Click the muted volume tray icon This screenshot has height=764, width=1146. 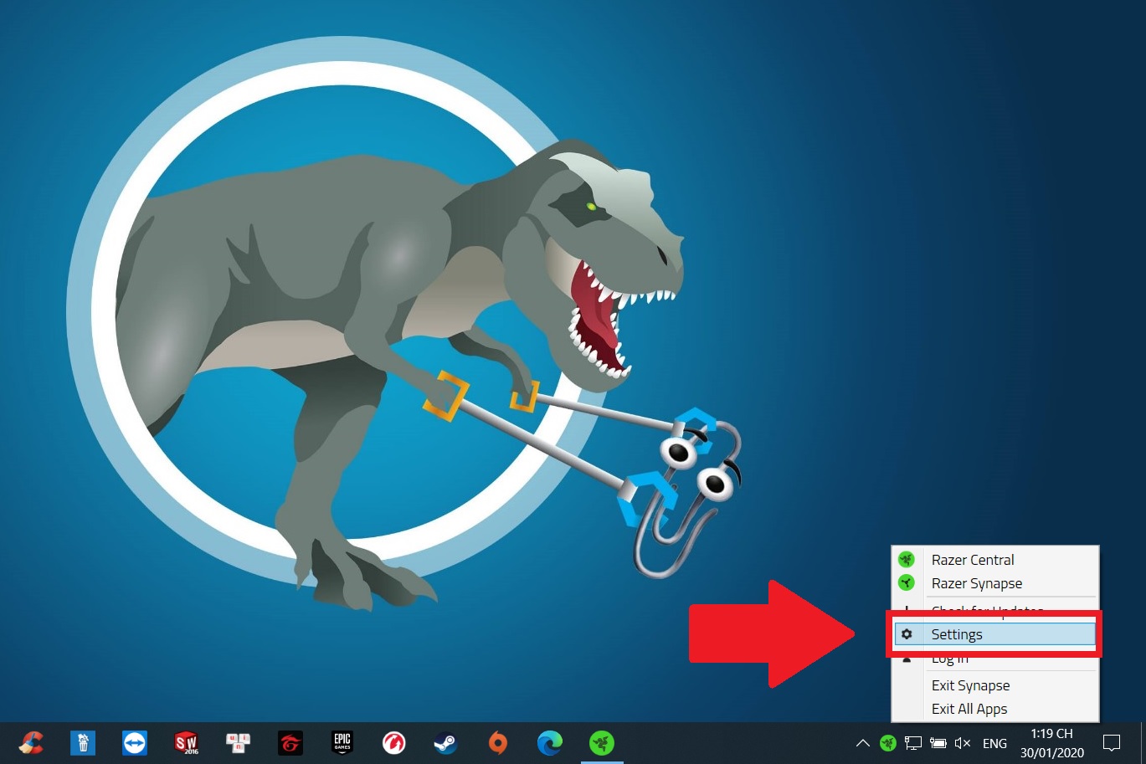[x=963, y=743]
